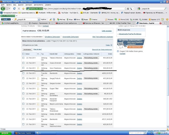Click the vertical scrollbar thumb
The width and height of the screenshot is (169, 135).
(168, 69)
